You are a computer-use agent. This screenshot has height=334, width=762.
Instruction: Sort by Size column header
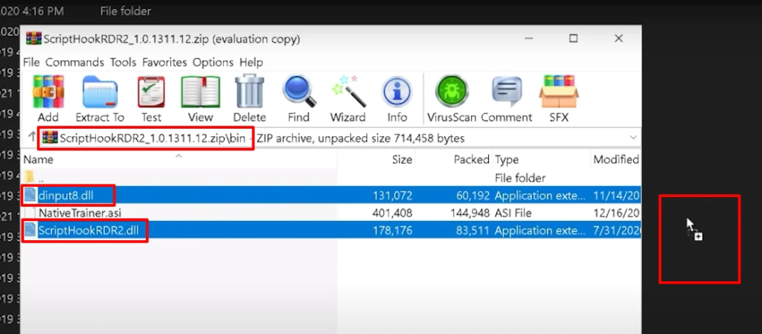tap(377, 159)
